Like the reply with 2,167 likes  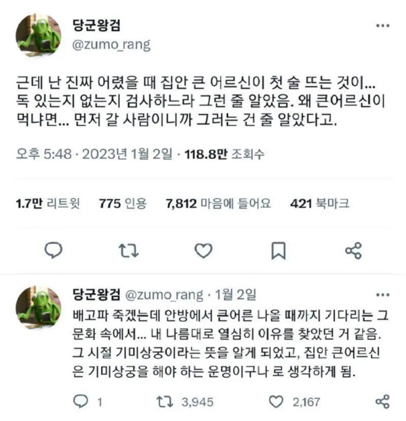(295, 402)
